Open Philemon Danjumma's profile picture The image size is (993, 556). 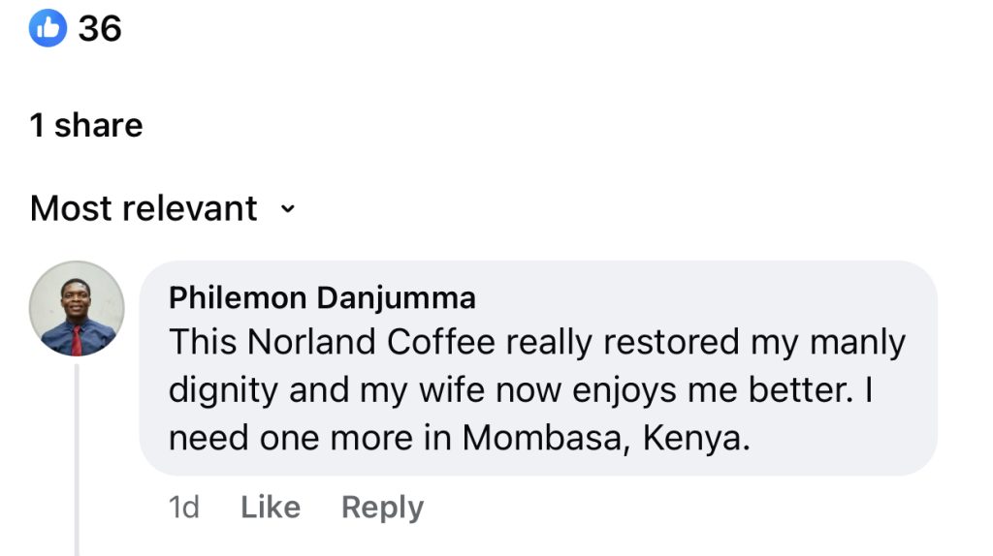[x=78, y=308]
